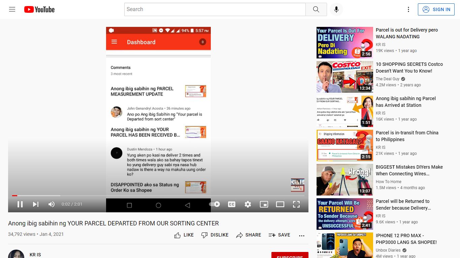460x258 pixels.
Task: Enter full screen mode
Action: tap(296, 204)
